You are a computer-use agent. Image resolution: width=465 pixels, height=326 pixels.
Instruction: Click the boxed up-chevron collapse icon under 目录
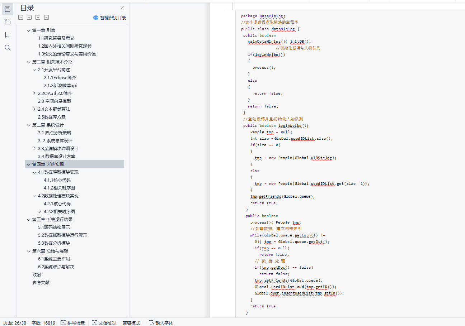[29, 18]
